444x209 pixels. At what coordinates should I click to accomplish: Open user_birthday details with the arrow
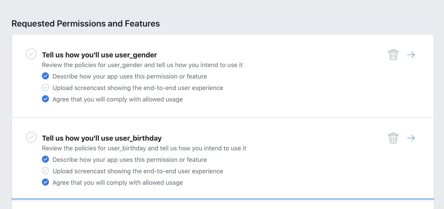[411, 138]
